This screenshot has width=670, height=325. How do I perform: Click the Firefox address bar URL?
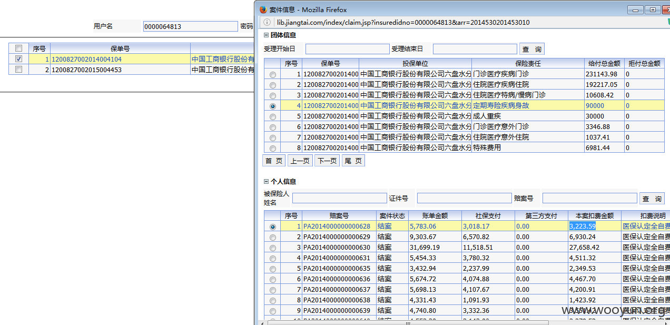pyautogui.click(x=403, y=23)
